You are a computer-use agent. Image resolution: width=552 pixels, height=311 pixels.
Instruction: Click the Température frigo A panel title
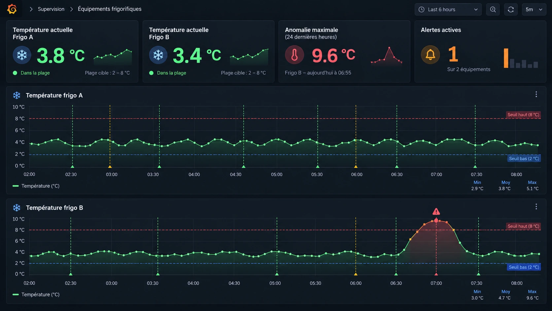click(x=54, y=96)
